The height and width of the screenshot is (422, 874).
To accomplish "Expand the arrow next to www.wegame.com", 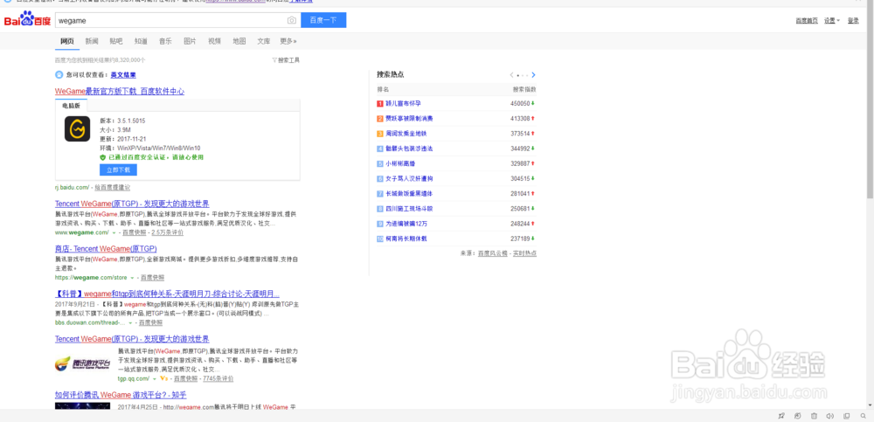I will [114, 232].
